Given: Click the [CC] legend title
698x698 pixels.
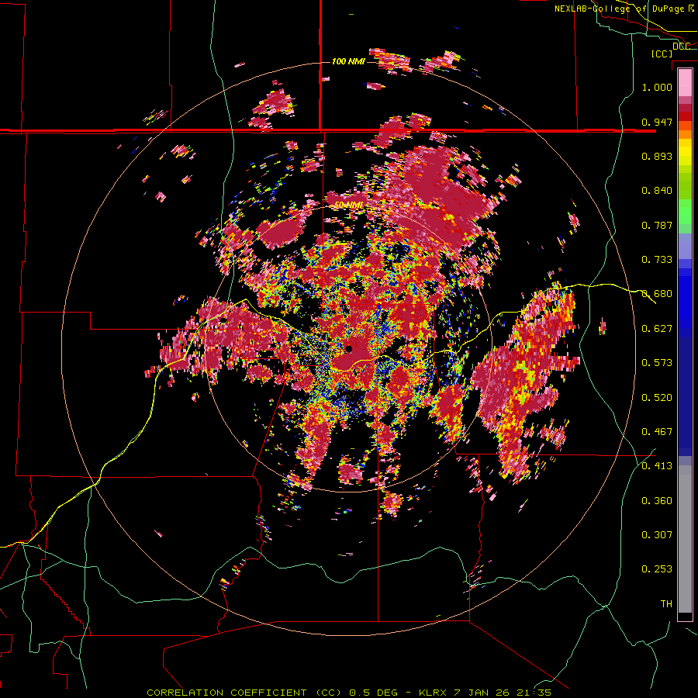Looking at the screenshot, I should coord(662,54).
